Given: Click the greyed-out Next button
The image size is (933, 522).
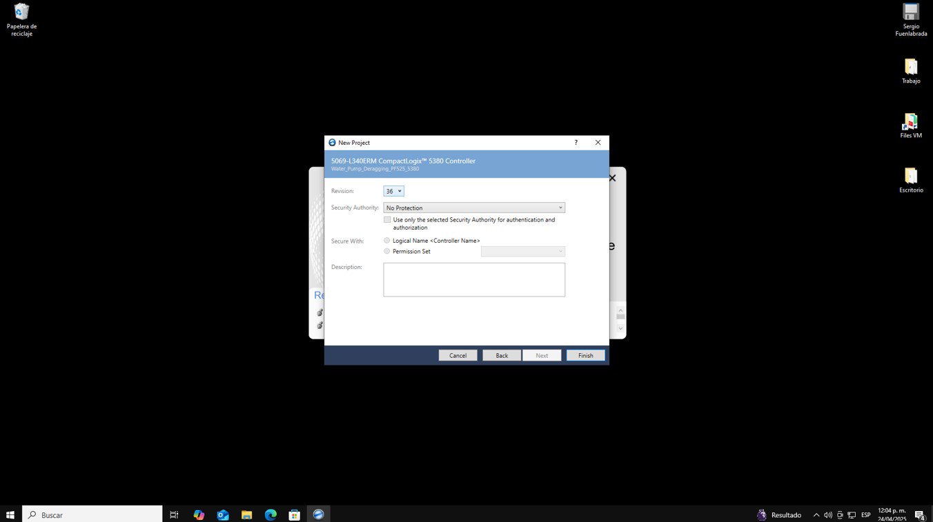Looking at the screenshot, I should pyautogui.click(x=542, y=356).
